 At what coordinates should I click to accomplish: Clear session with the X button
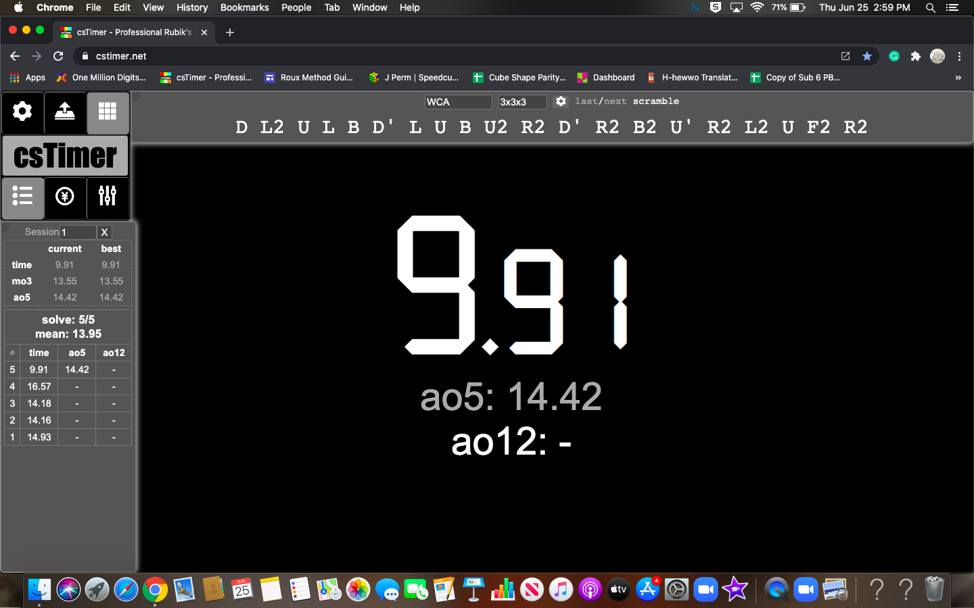(104, 232)
